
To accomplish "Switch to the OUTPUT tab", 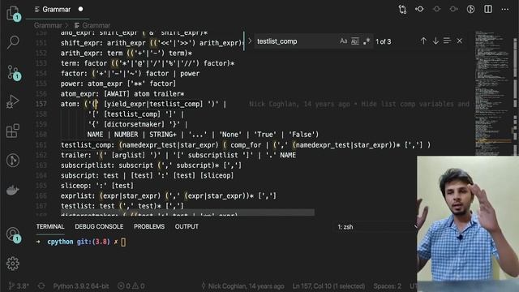I will (187, 226).
